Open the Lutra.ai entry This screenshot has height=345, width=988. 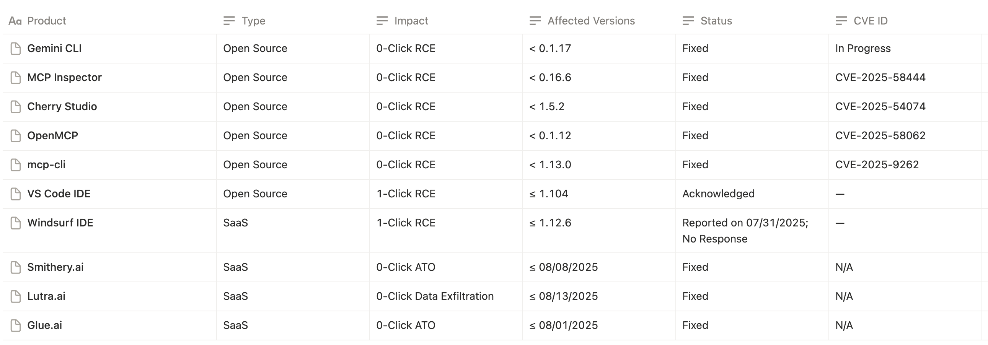click(x=46, y=296)
